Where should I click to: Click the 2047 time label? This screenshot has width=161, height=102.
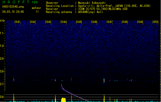(x=109, y=22)
